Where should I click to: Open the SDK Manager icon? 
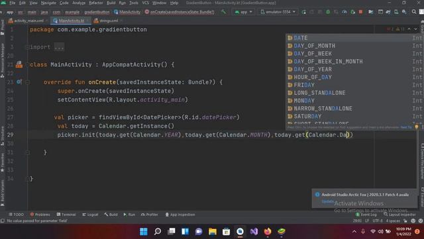(x=404, y=12)
